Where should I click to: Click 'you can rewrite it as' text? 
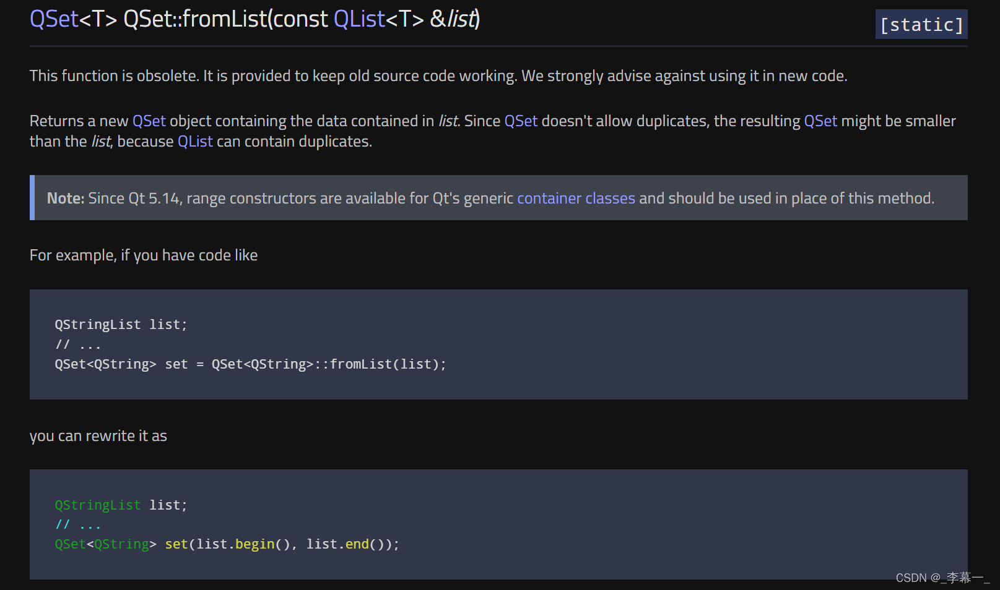click(98, 436)
